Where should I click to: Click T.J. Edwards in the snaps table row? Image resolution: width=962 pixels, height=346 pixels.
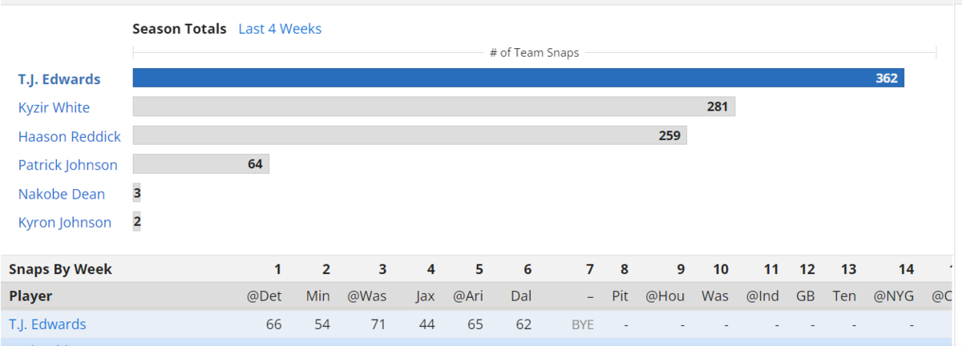tap(47, 324)
